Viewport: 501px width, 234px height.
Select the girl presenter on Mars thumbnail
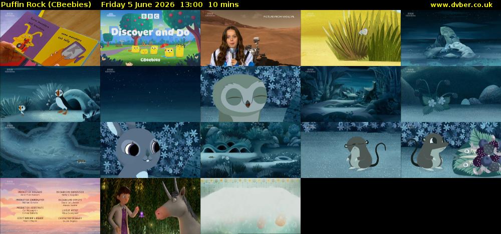click(x=250, y=38)
